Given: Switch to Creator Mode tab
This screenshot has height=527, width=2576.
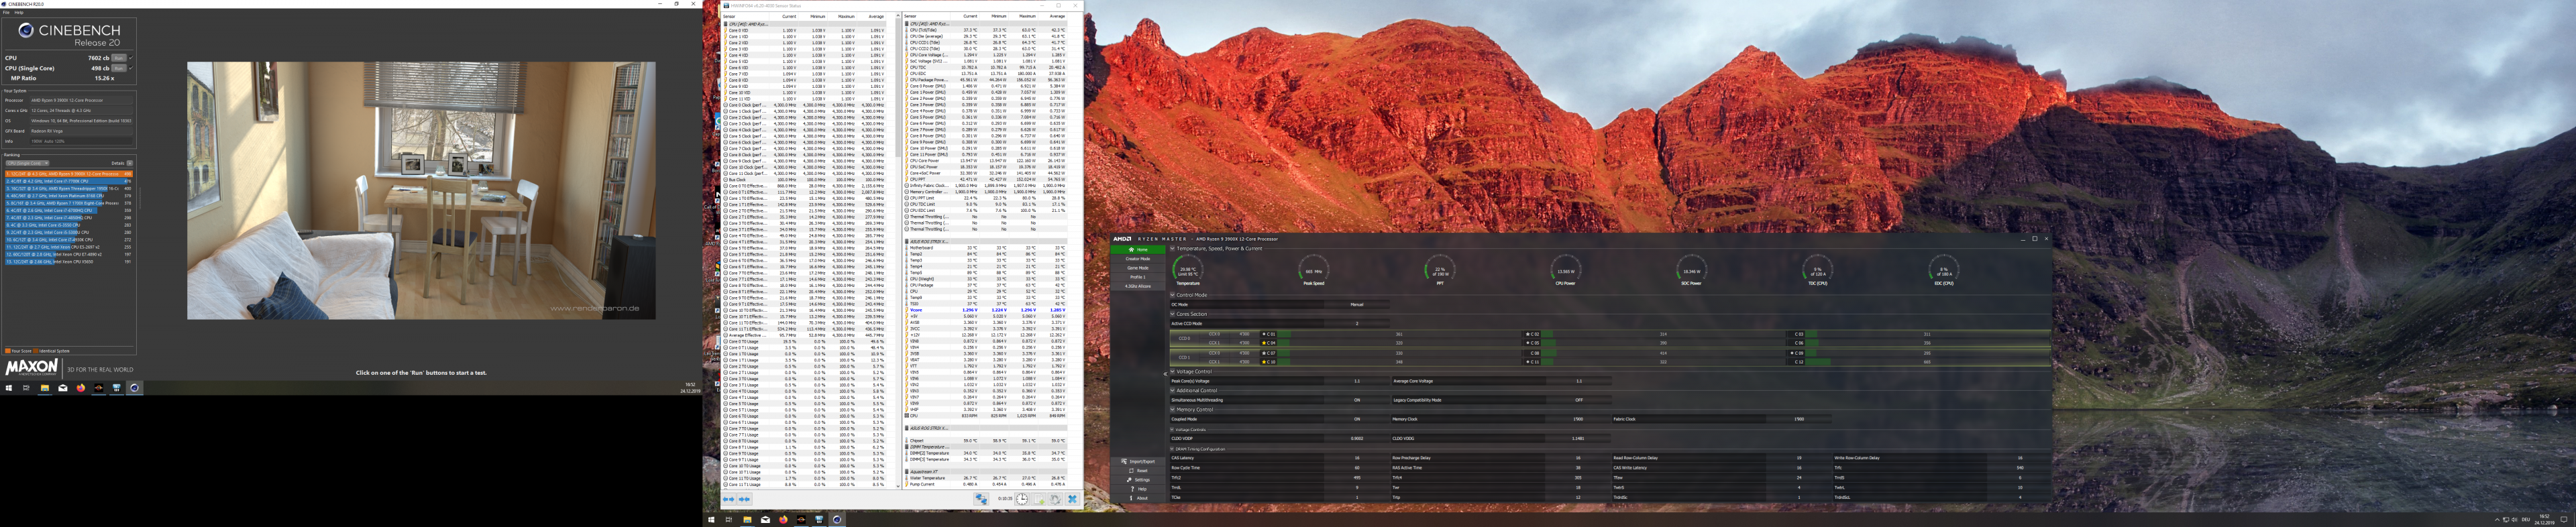Looking at the screenshot, I should coord(1138,259).
